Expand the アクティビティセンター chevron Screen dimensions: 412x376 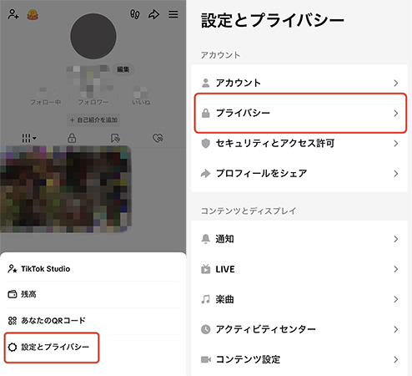point(396,329)
